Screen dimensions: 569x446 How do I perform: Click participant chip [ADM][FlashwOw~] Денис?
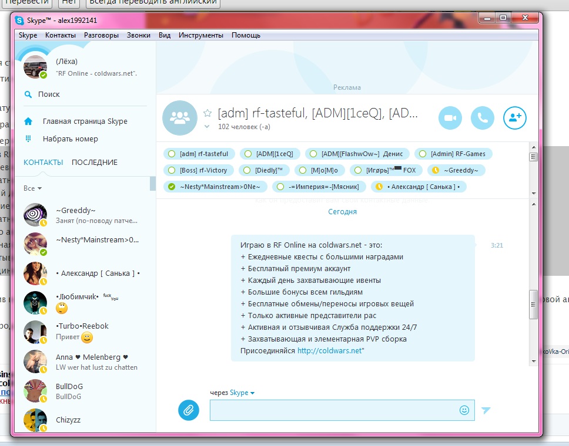pos(357,154)
